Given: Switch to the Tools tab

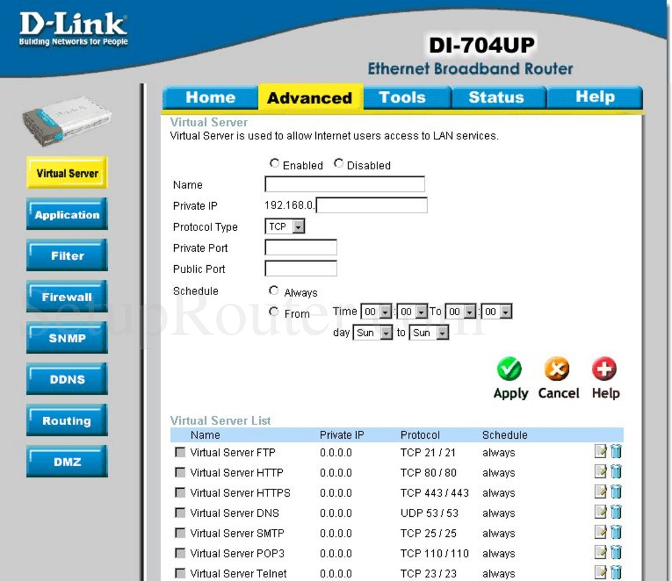Looking at the screenshot, I should [x=406, y=97].
